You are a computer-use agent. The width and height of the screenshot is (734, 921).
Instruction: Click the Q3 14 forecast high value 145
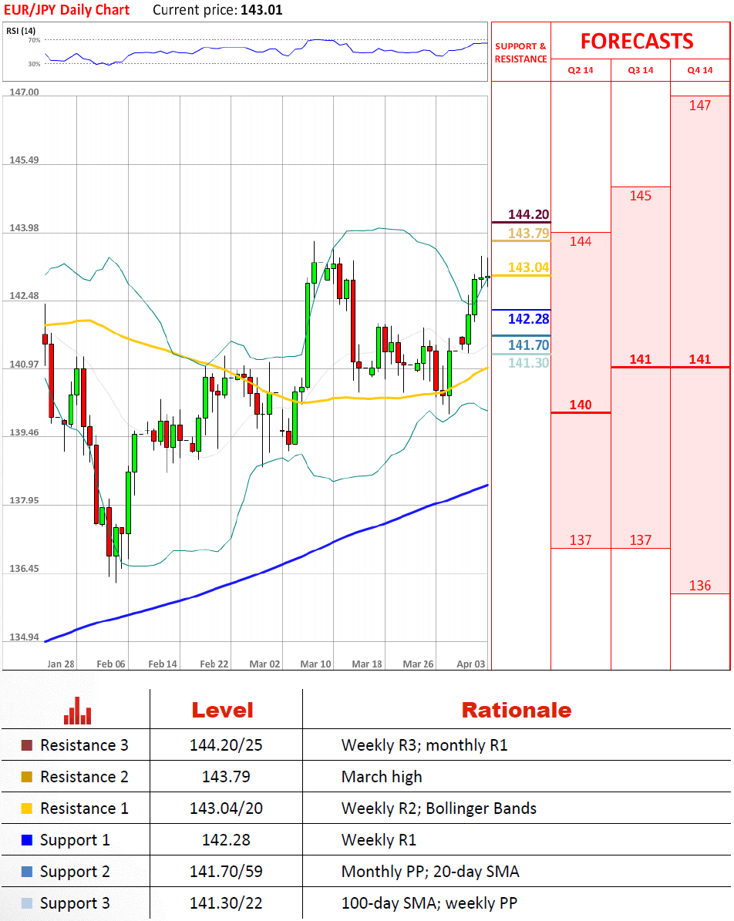click(x=641, y=196)
